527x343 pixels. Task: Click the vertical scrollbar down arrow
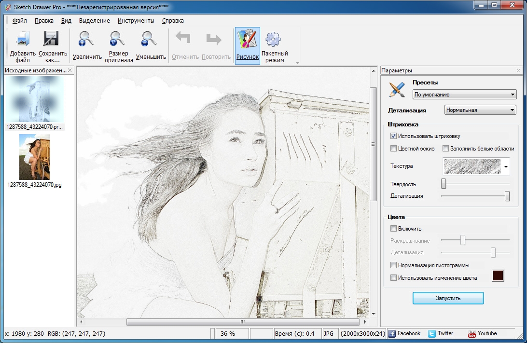[373, 314]
